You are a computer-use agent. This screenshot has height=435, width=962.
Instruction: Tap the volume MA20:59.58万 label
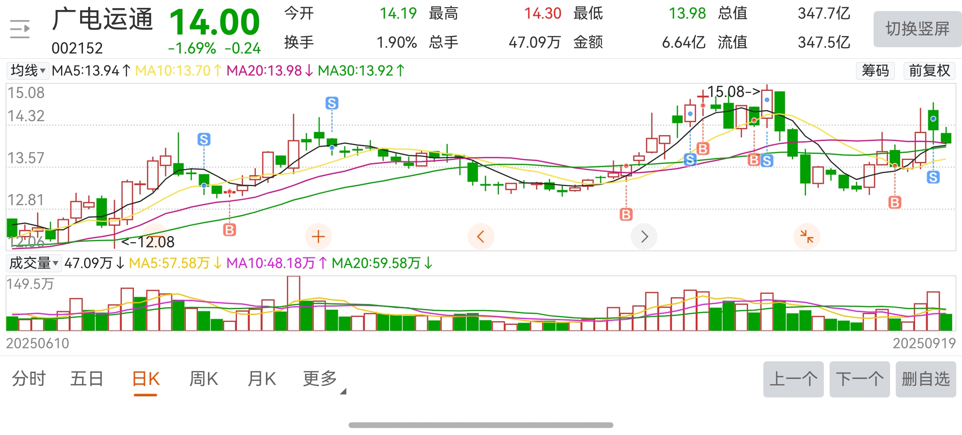383,263
